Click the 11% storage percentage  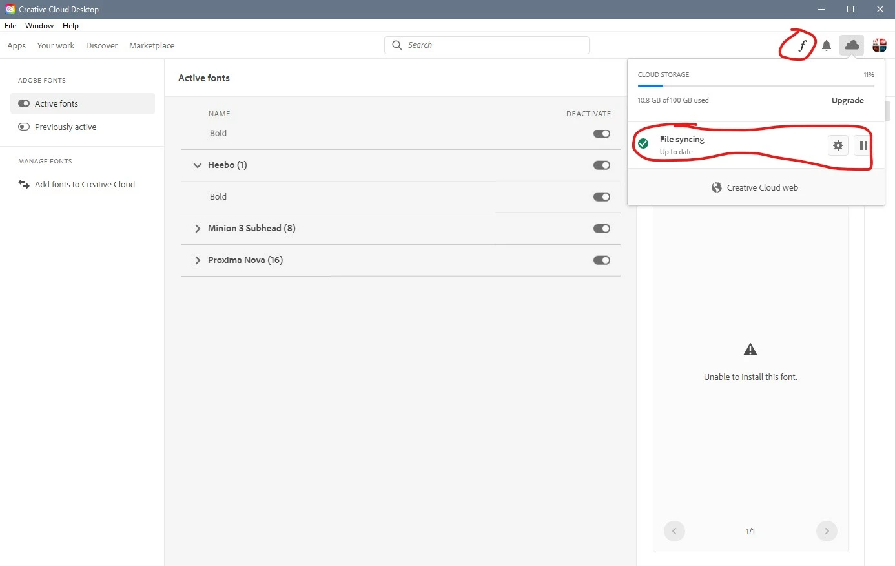pos(869,74)
